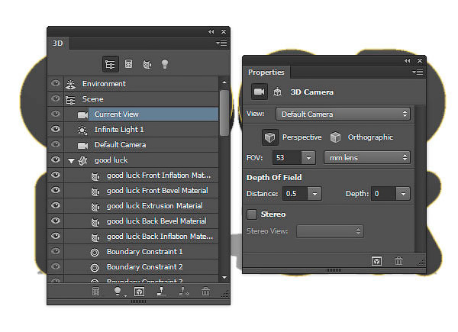Open the 3D panel flyout menu
The height and width of the screenshot is (332, 458).
221,44
